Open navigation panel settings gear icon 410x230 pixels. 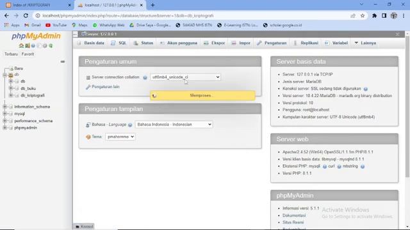click(45, 45)
